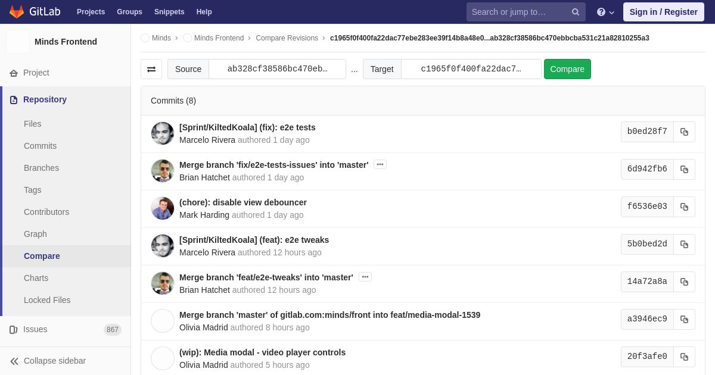Swap source and target revisions
Image resolution: width=715 pixels, height=375 pixels.
[x=151, y=69]
